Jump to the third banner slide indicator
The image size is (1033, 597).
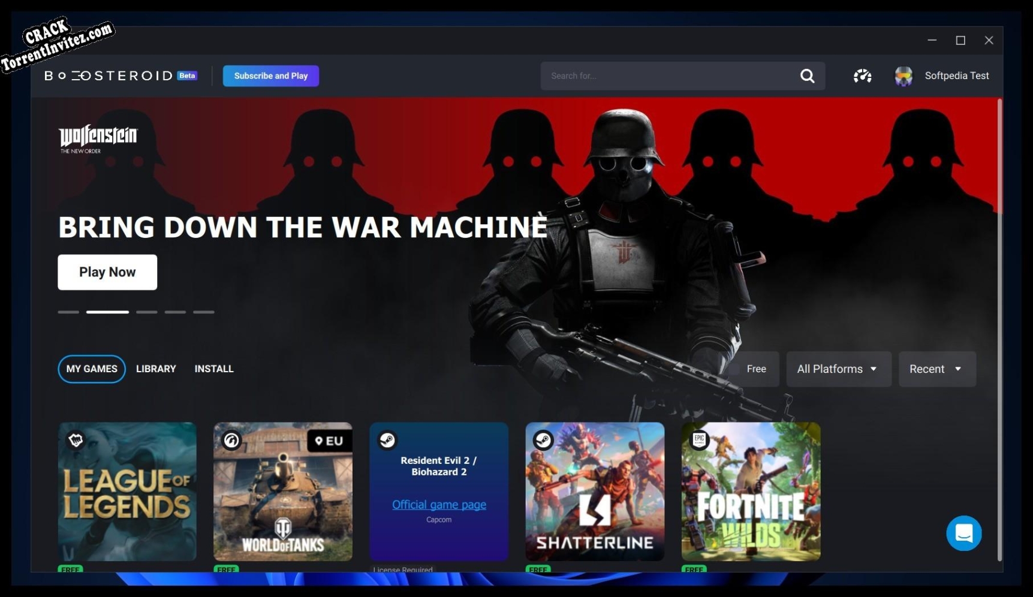147,312
